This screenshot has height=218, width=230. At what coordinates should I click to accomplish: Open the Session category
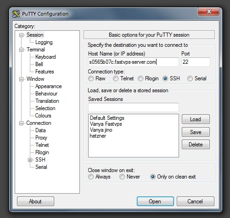pyautogui.click(x=35, y=35)
